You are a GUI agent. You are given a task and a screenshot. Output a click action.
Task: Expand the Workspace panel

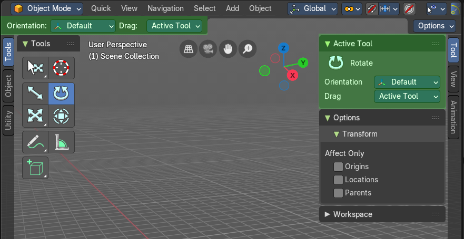point(382,214)
